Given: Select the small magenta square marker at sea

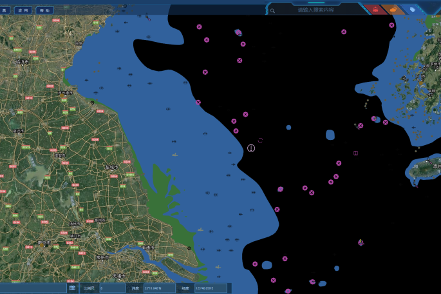Looking at the screenshot, I should click(355, 153).
